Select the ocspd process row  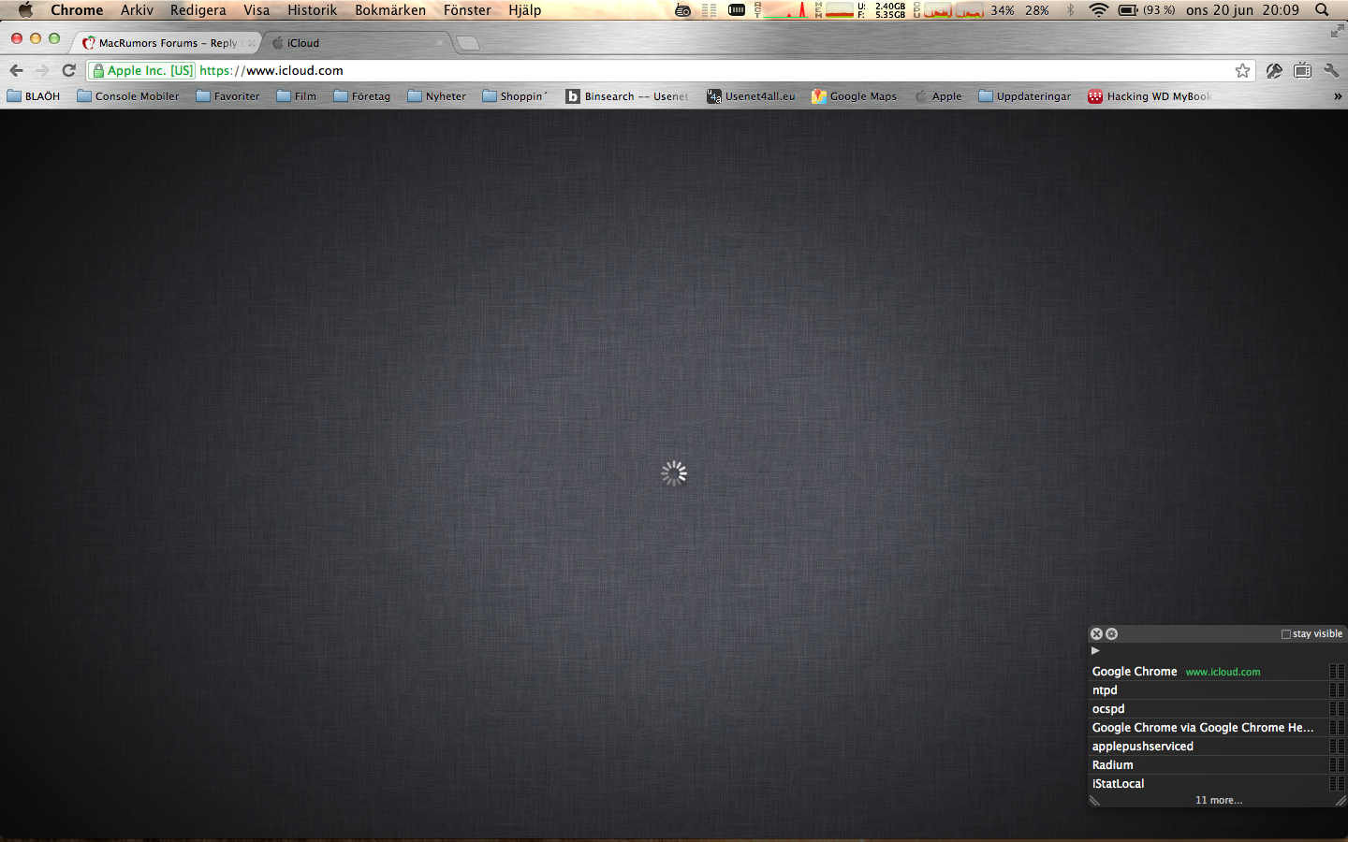click(1217, 709)
